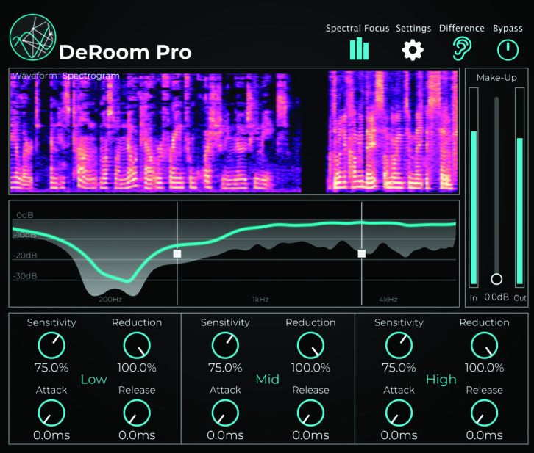Click the High band label
This screenshot has height=453, width=534.
pyautogui.click(x=441, y=380)
